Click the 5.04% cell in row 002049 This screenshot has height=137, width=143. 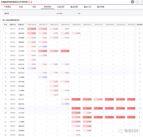54,86
